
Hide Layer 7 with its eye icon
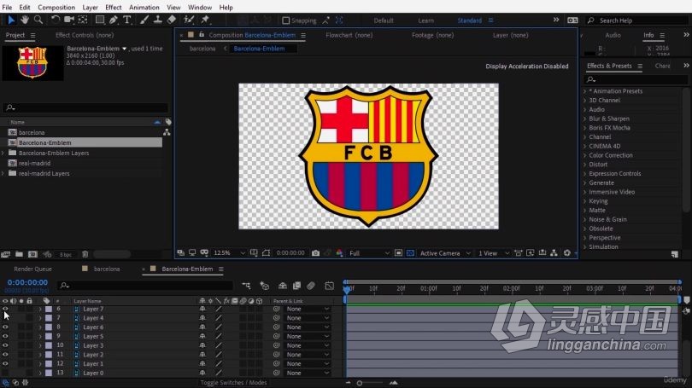pyautogui.click(x=5, y=310)
